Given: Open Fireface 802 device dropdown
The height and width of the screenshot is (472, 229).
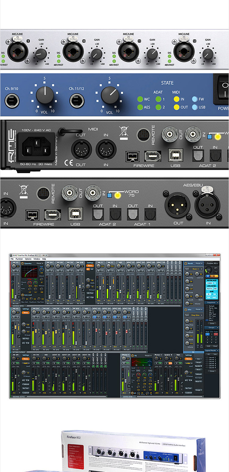Looking at the screenshot, I should (212, 263).
